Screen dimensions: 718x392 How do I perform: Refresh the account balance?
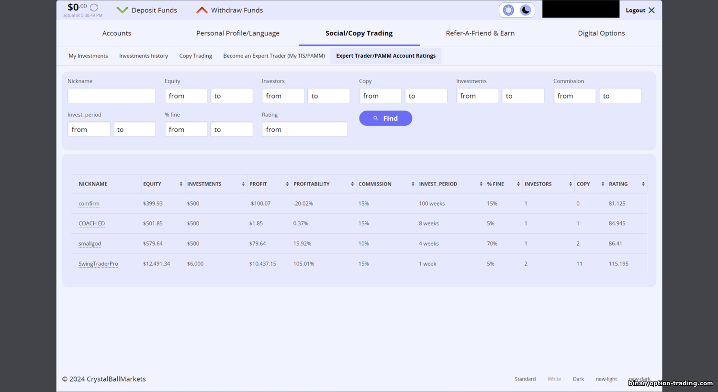94,8
